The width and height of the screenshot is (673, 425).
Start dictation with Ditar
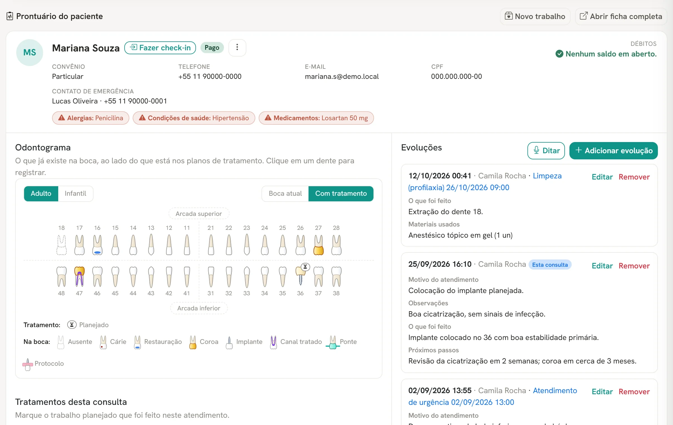click(x=546, y=150)
